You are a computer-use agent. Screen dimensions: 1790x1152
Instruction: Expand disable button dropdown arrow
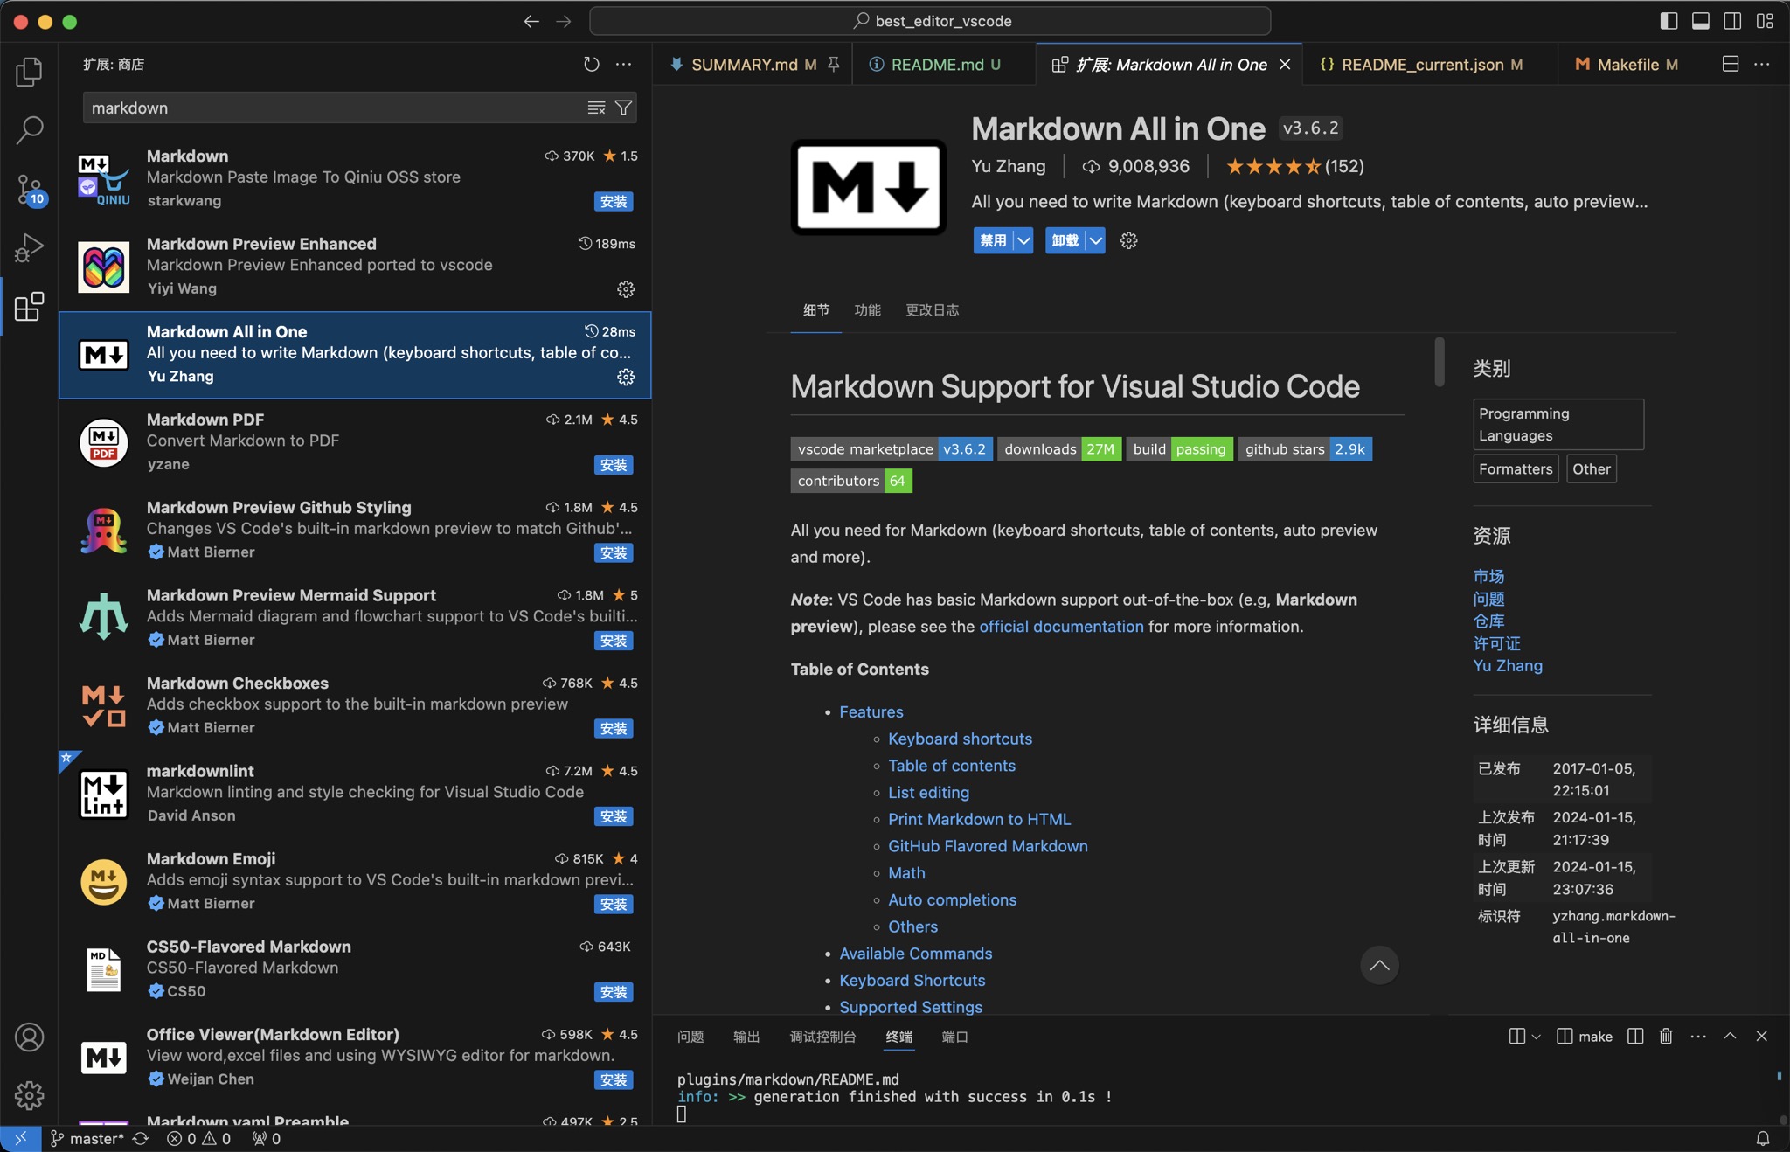pos(1023,240)
